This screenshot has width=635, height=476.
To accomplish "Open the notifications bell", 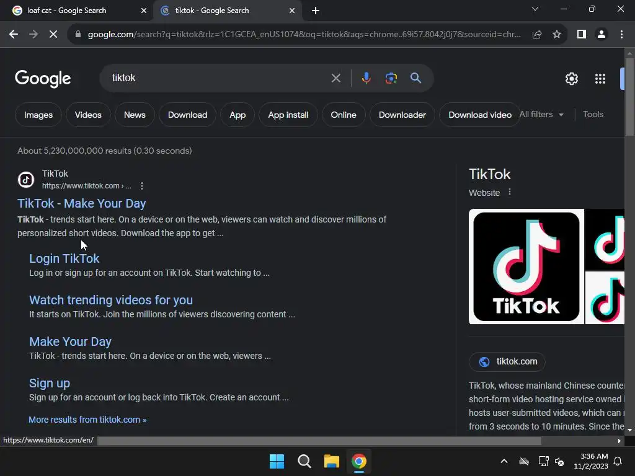I will point(618,461).
